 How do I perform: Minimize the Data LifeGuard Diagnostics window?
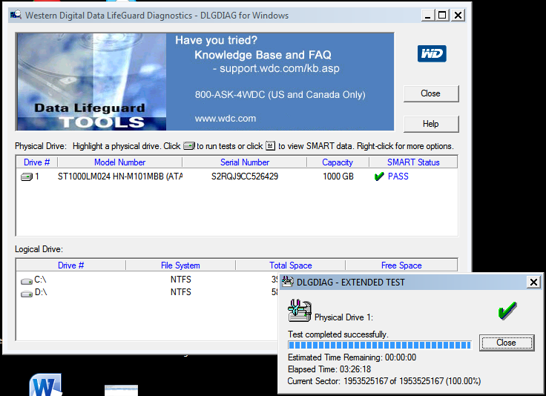click(427, 16)
